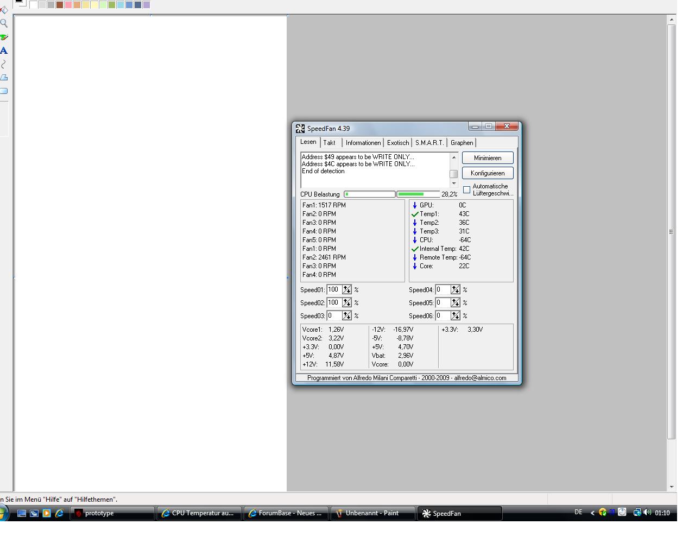Switch to the Exotisch tab
This screenshot has height=556, width=695.
point(398,143)
